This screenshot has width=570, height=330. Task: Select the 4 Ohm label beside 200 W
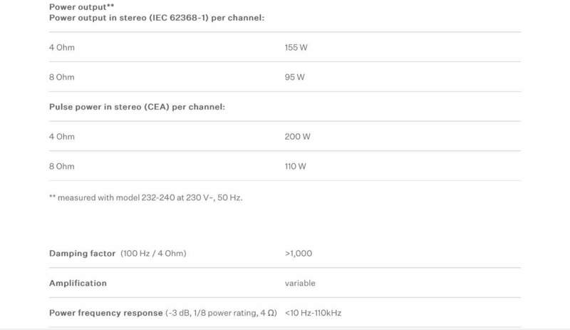pyautogui.click(x=62, y=136)
